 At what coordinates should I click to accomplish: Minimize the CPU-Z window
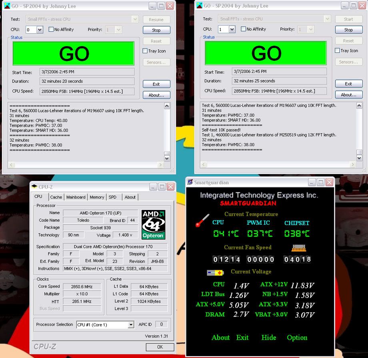tap(153, 187)
